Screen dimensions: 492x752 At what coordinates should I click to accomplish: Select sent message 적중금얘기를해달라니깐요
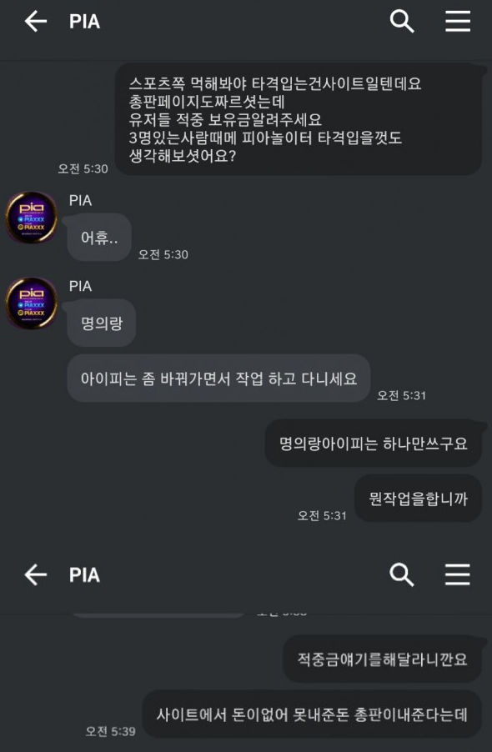coord(382,659)
